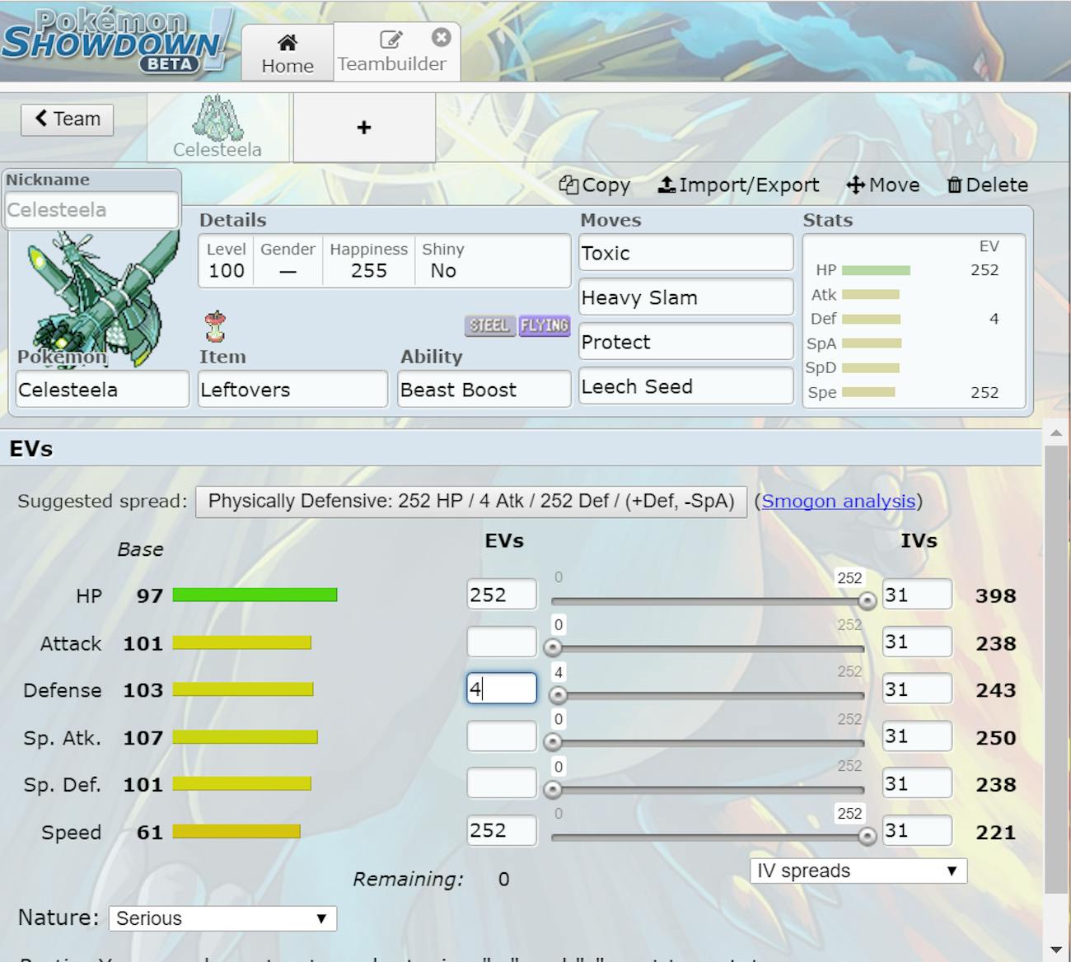Viewport: 1071px width, 962px height.
Task: Click the Defense EV input field
Action: pyautogui.click(x=501, y=689)
